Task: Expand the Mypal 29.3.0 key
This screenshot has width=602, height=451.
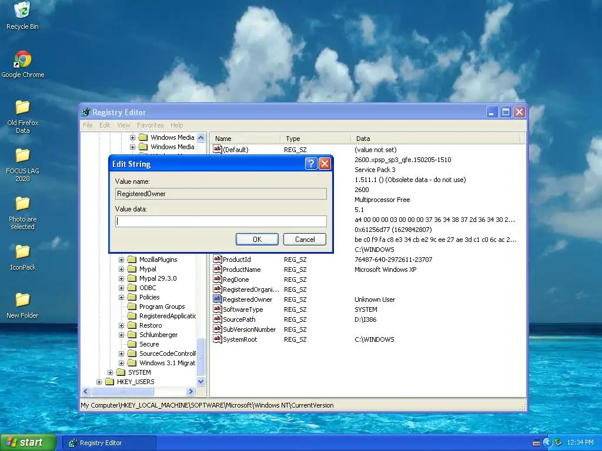Action: [x=121, y=278]
